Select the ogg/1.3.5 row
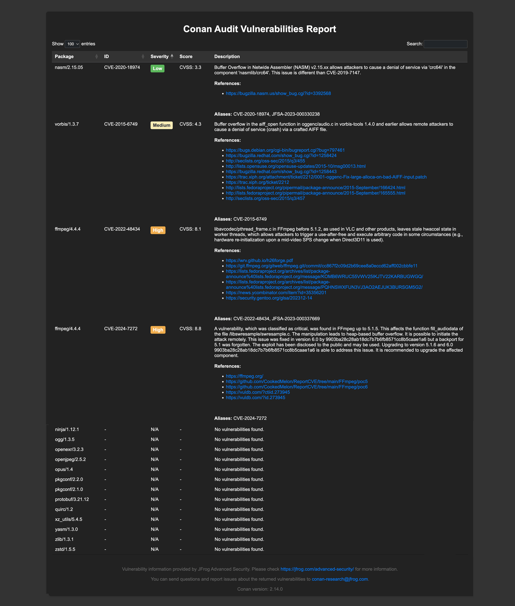515x606 pixels. tap(259, 439)
